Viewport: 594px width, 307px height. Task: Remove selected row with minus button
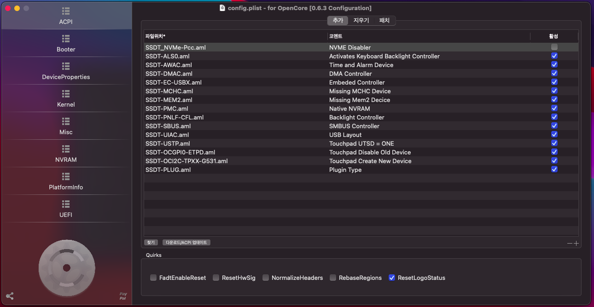570,243
